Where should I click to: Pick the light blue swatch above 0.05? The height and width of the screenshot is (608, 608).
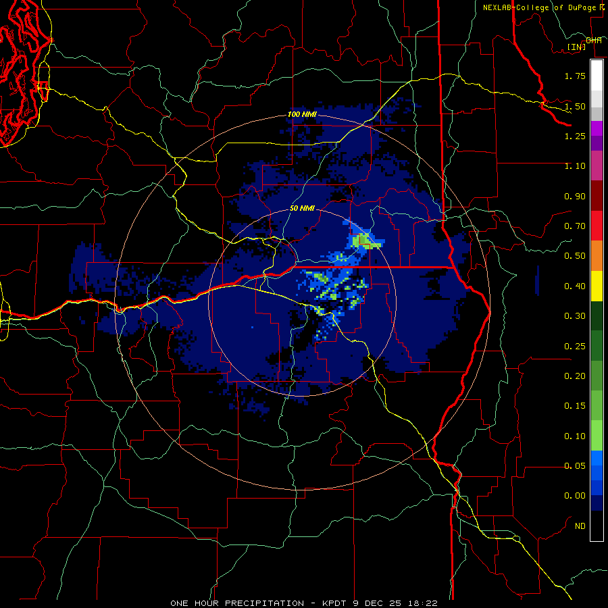(x=597, y=458)
